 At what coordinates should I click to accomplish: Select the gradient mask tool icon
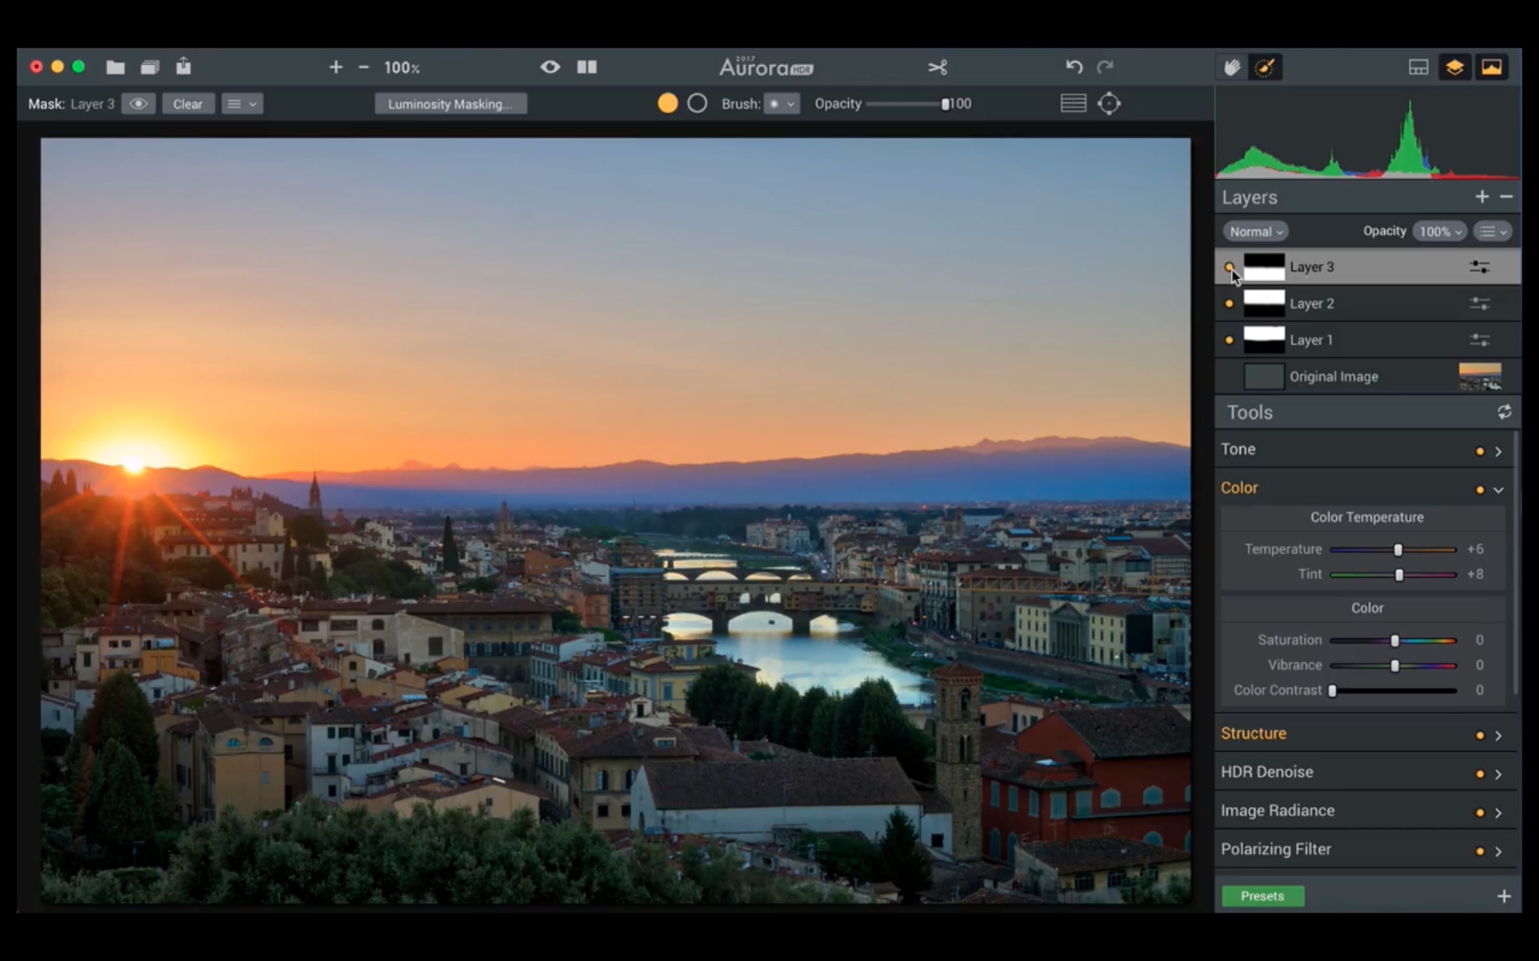coord(1073,103)
